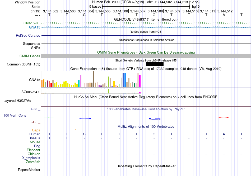Click 100 vertebrates Basewise Conservation PhyloP title

[146, 109]
